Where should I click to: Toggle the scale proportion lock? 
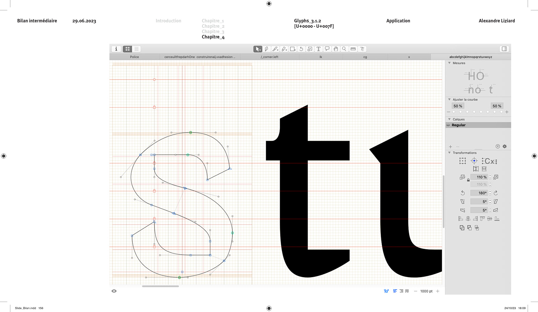coord(468,180)
